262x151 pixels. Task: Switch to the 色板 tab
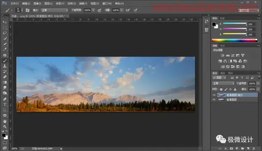point(222,18)
